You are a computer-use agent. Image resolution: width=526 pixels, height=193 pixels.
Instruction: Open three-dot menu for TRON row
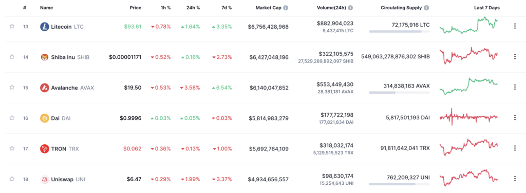(x=515, y=148)
